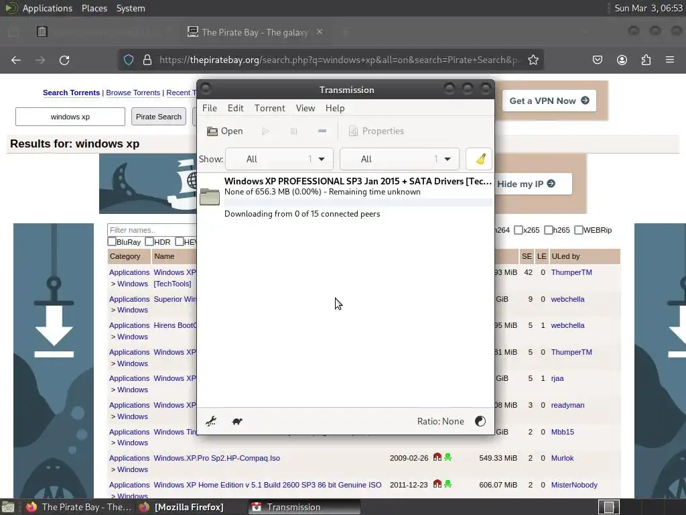686x515 pixels.
Task: Expand the second All tracker filter dropdown
Action: click(399, 159)
